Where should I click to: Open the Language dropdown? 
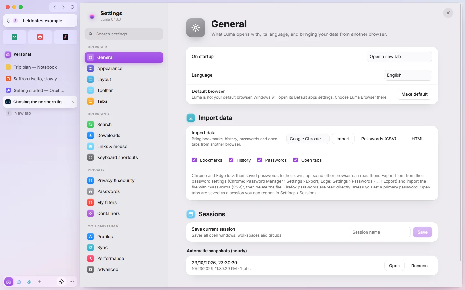(x=408, y=75)
